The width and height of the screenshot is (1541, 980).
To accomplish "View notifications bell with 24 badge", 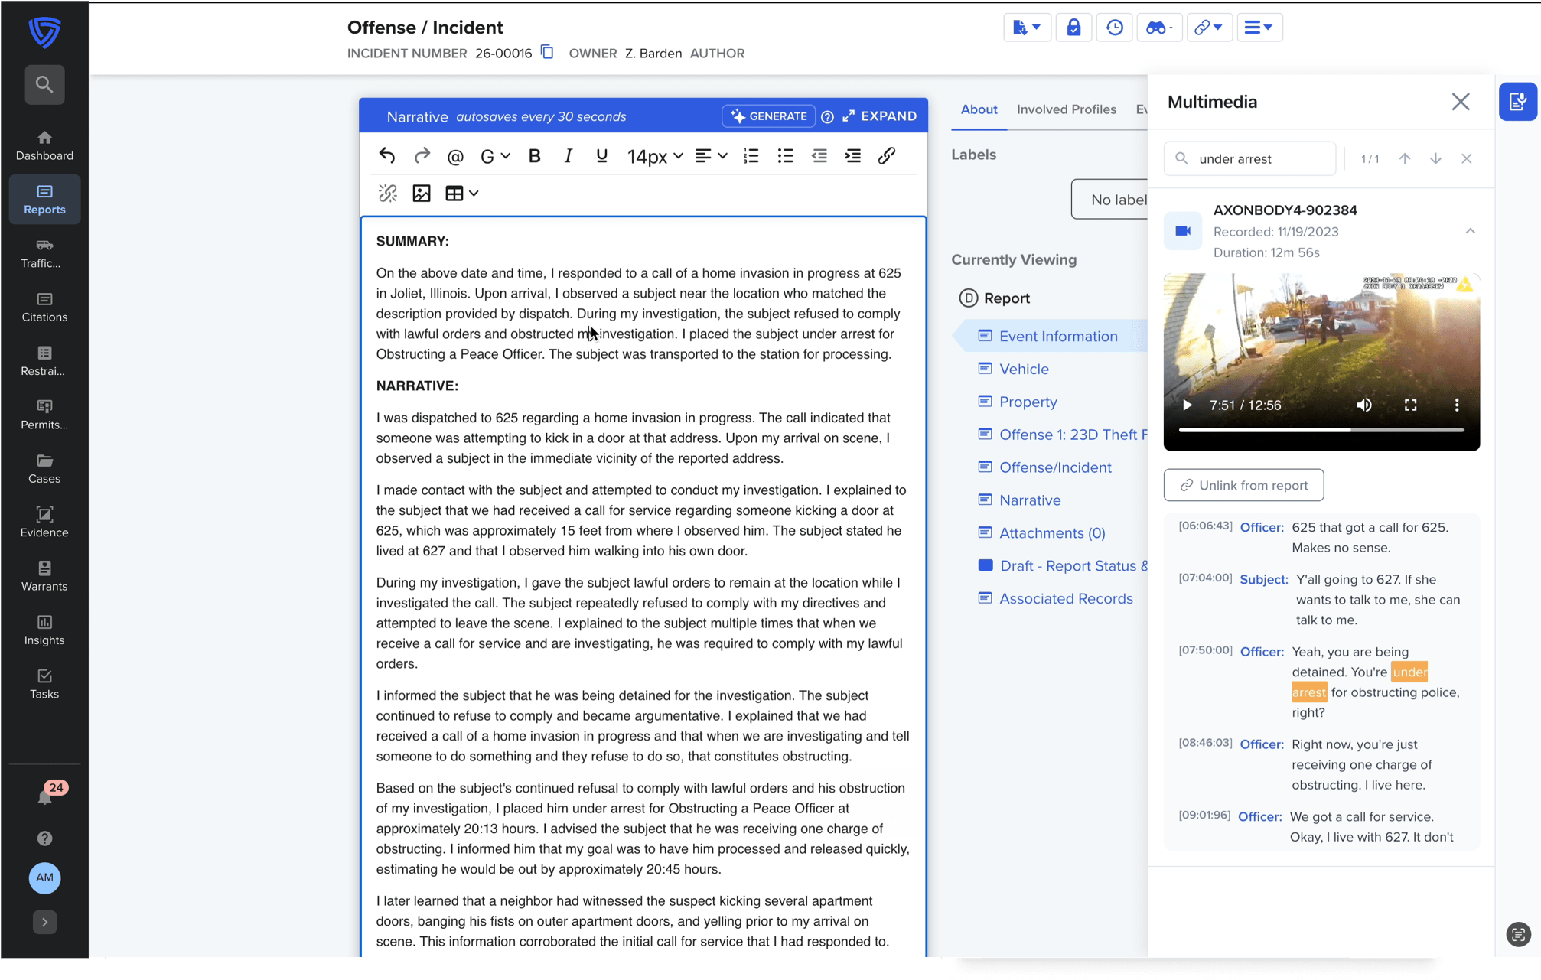I will tap(46, 796).
